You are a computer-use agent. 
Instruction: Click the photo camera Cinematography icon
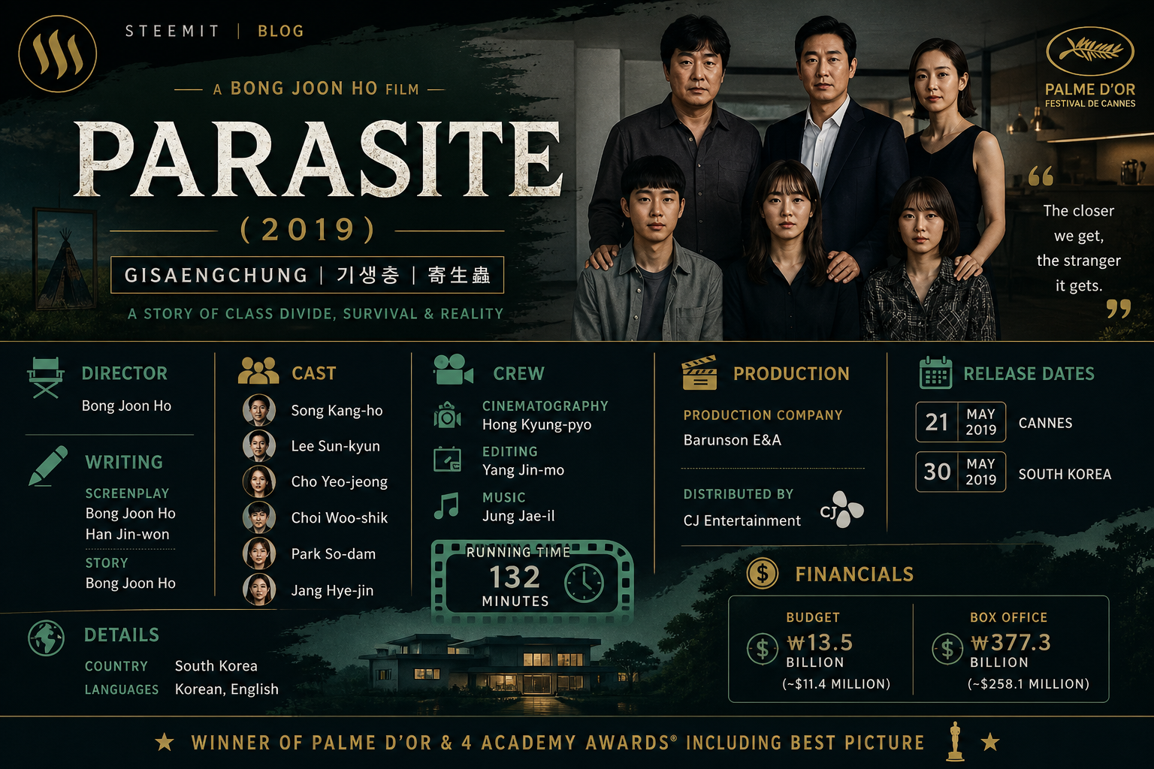[x=447, y=415]
